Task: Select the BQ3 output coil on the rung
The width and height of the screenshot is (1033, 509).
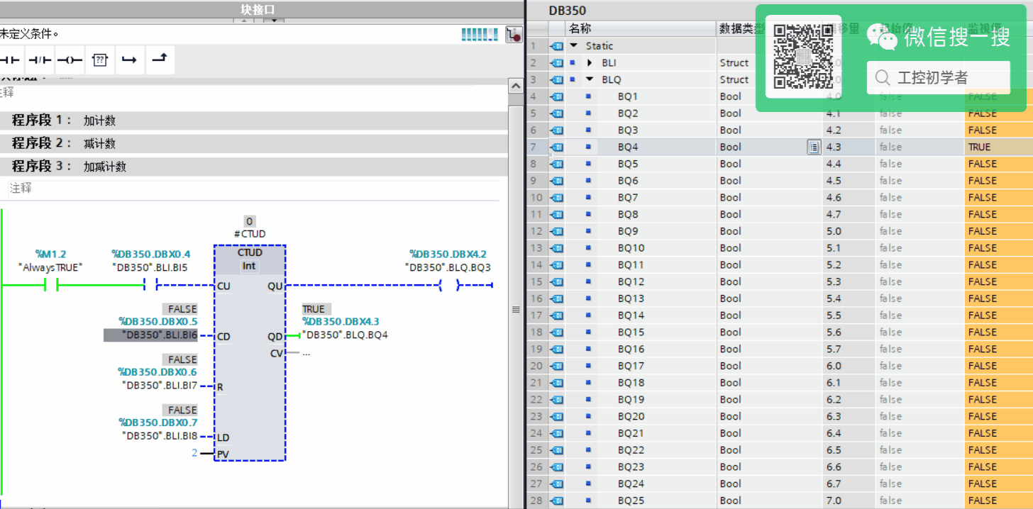Action: 448,285
